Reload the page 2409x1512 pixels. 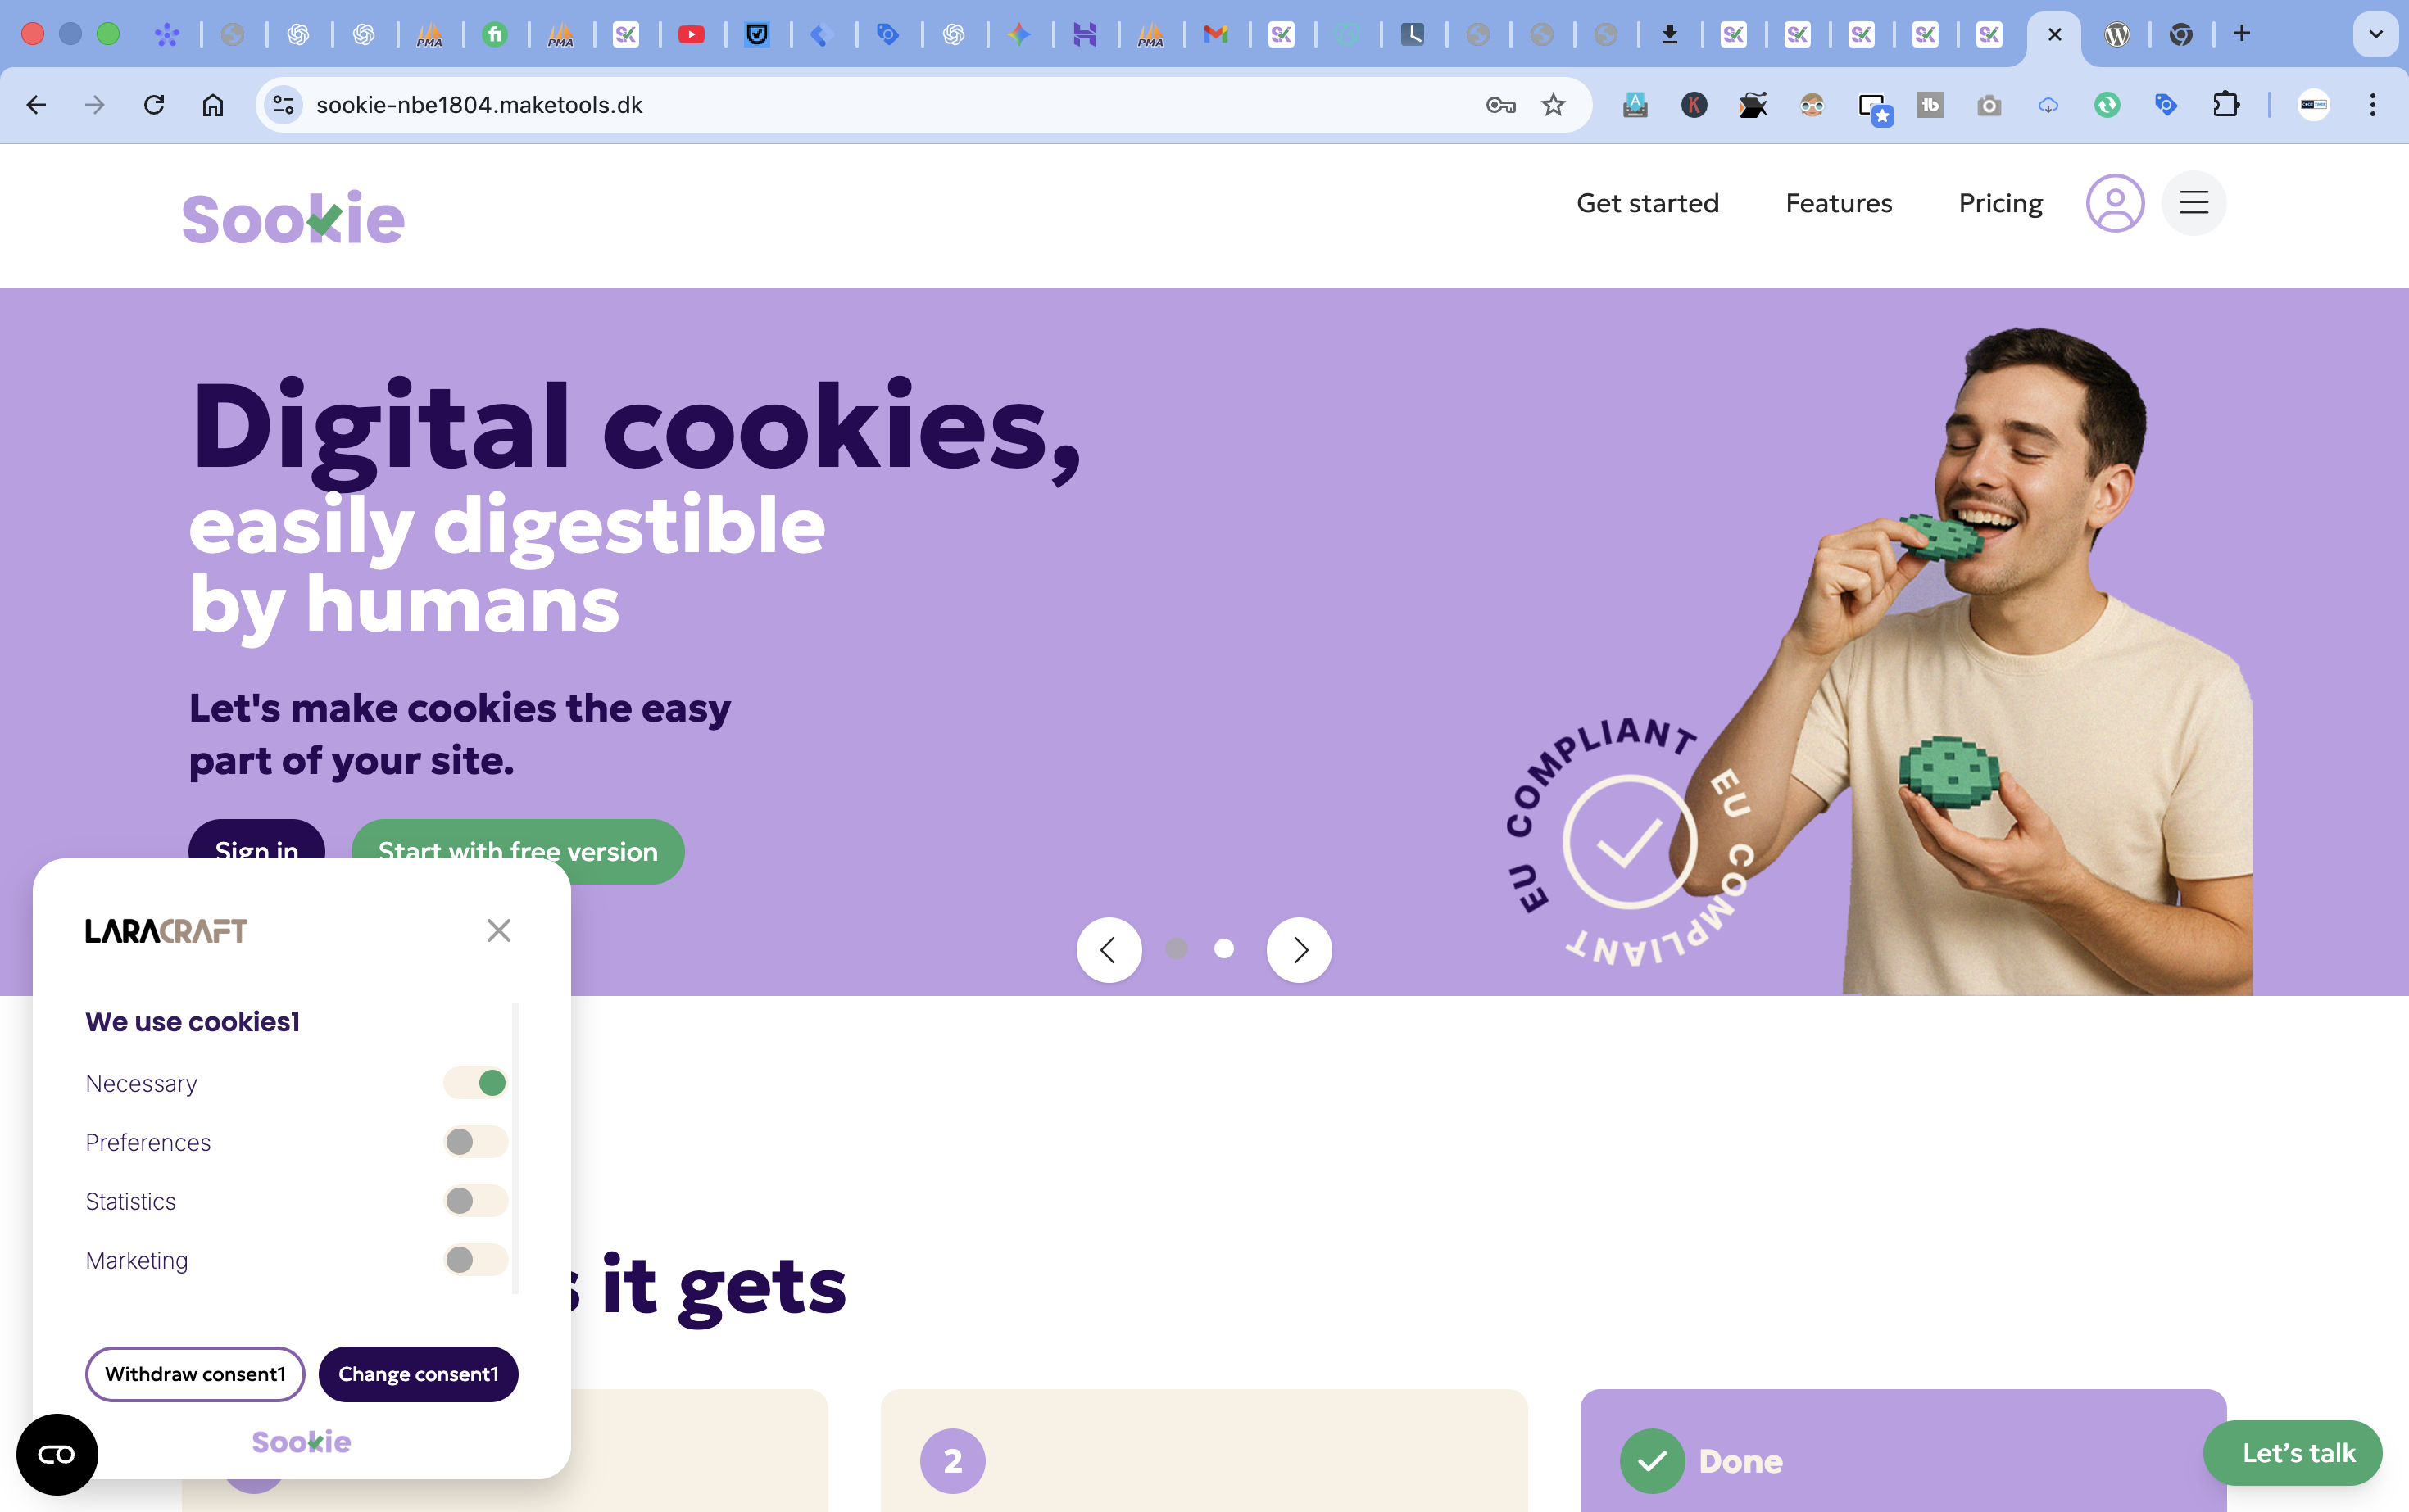click(x=154, y=105)
